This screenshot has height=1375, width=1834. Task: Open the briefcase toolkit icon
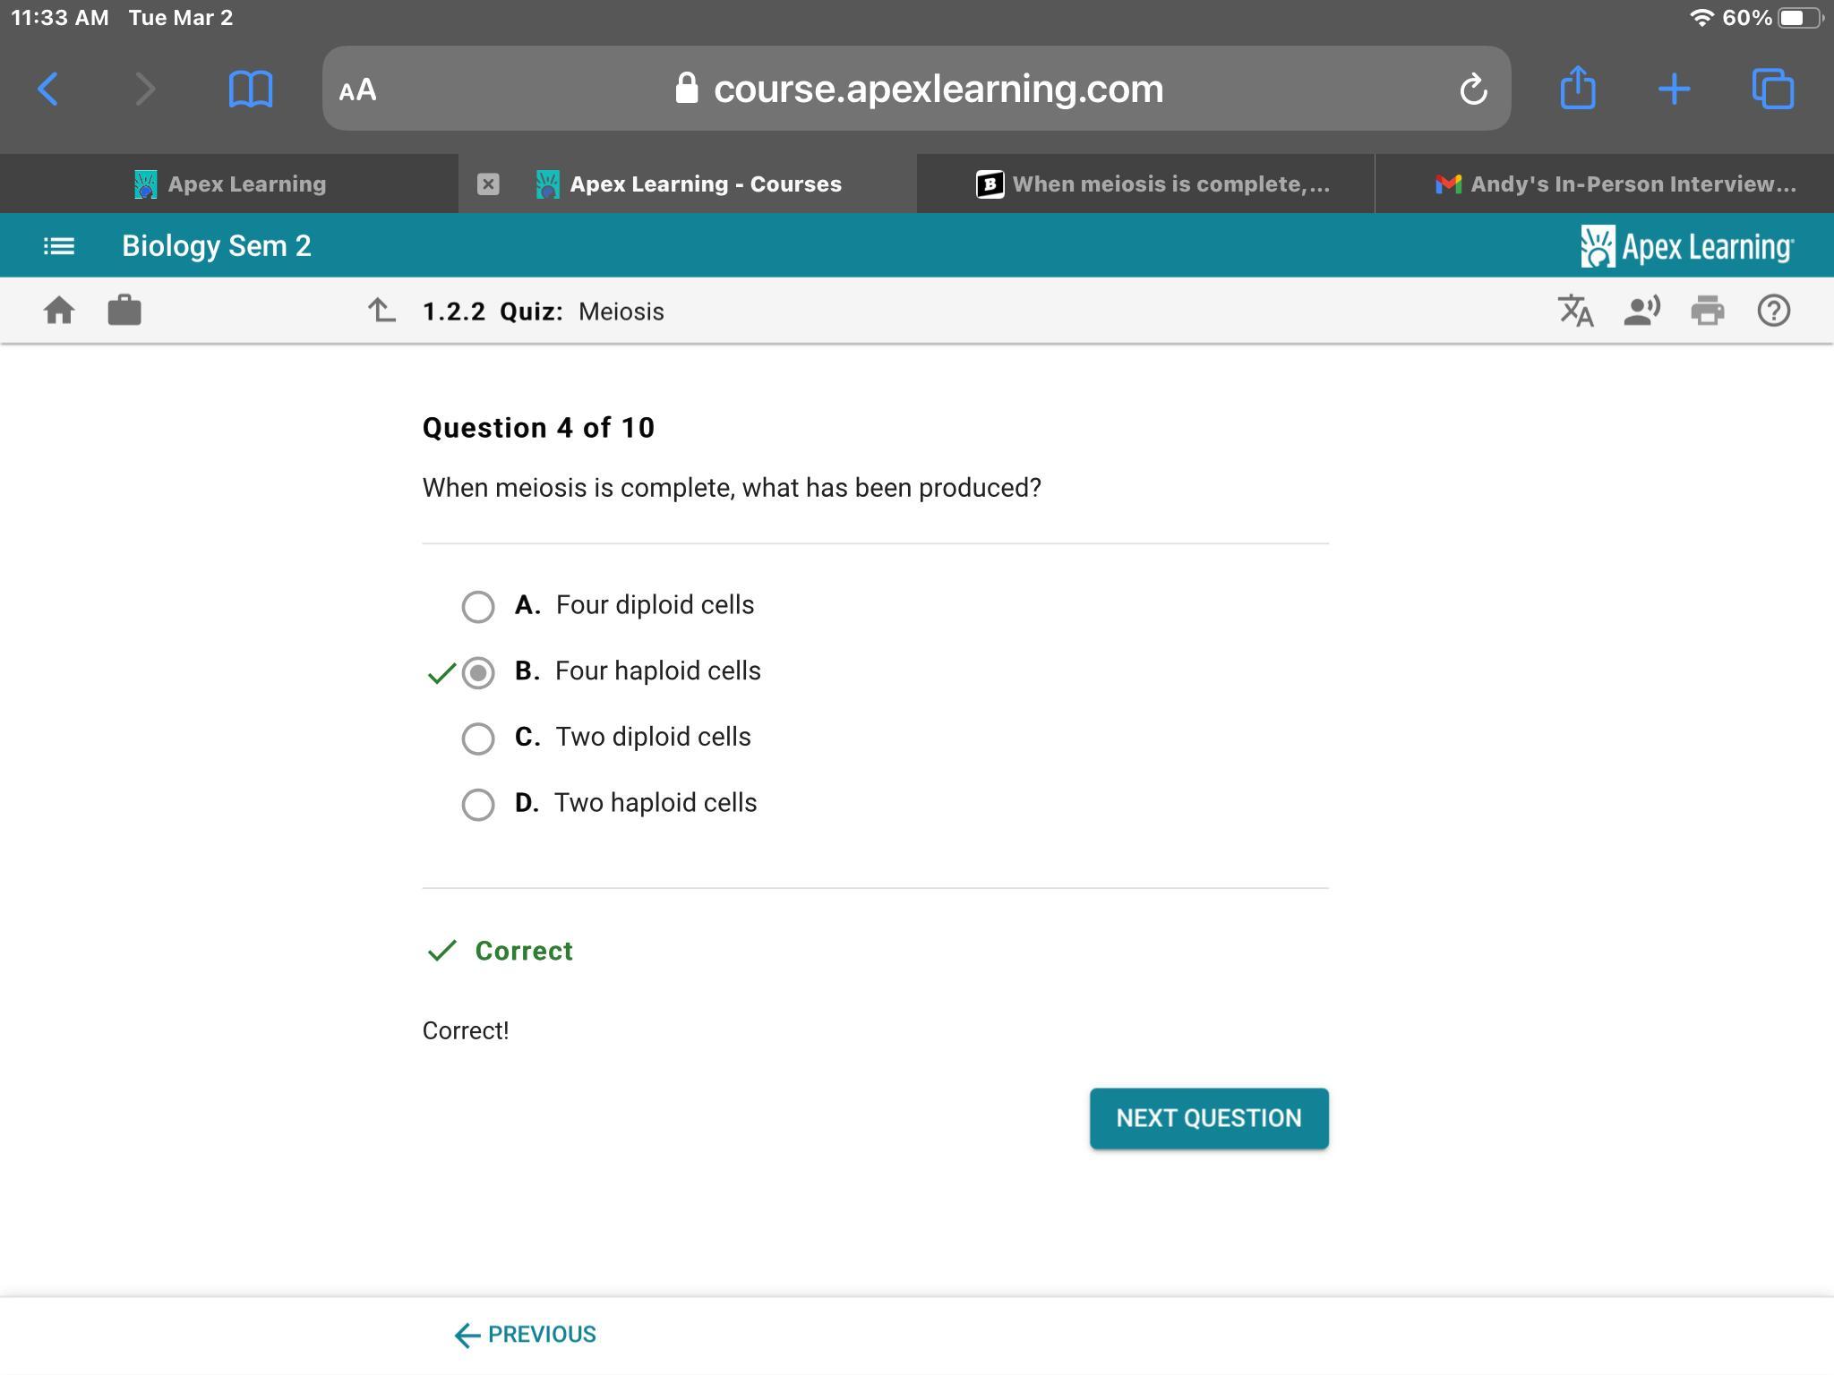click(124, 311)
